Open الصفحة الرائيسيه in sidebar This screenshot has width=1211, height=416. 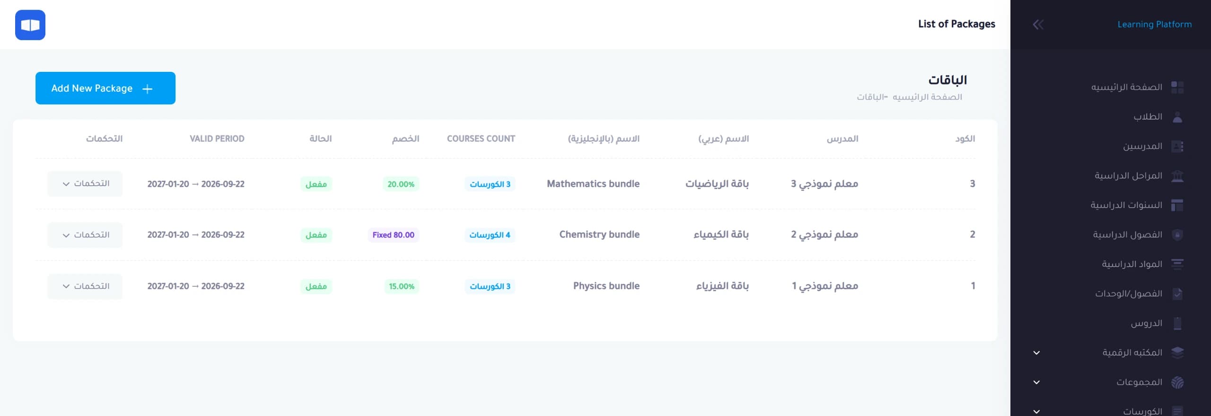(x=1126, y=87)
